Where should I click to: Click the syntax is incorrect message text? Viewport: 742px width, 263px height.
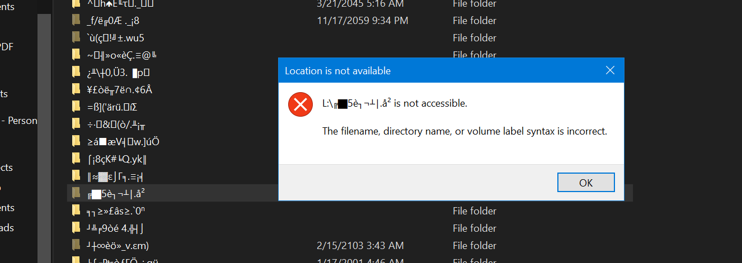pyautogui.click(x=464, y=132)
